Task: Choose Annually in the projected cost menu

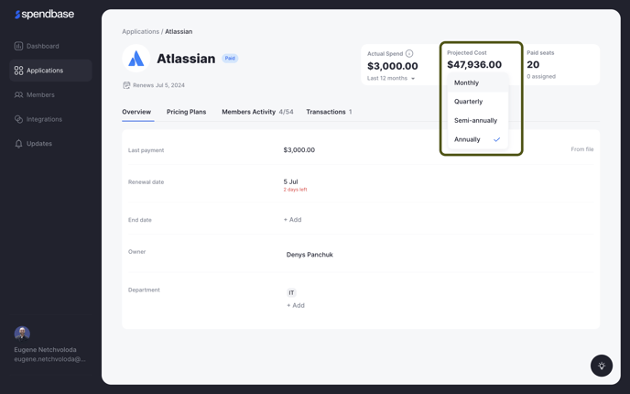Action: click(478, 139)
